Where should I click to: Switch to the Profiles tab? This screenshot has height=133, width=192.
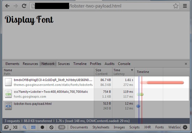click(x=96, y=64)
